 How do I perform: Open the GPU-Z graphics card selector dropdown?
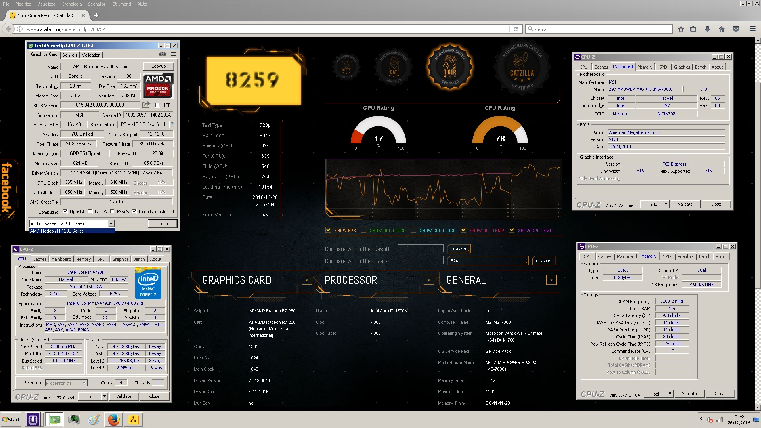coord(111,224)
